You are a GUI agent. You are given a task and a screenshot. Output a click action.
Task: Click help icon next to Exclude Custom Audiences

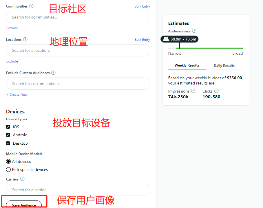point(53,73)
